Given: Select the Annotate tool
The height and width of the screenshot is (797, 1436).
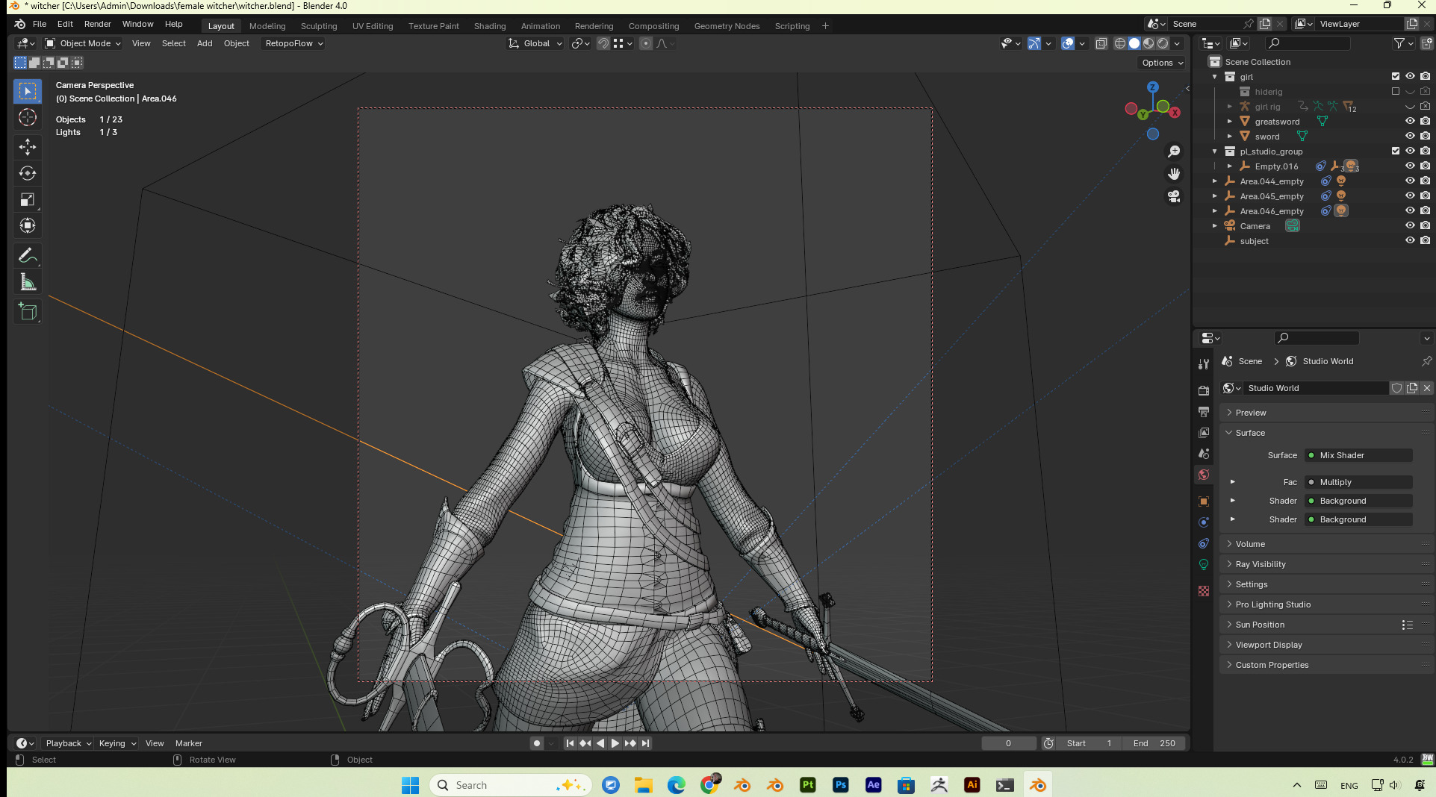Looking at the screenshot, I should (x=28, y=255).
